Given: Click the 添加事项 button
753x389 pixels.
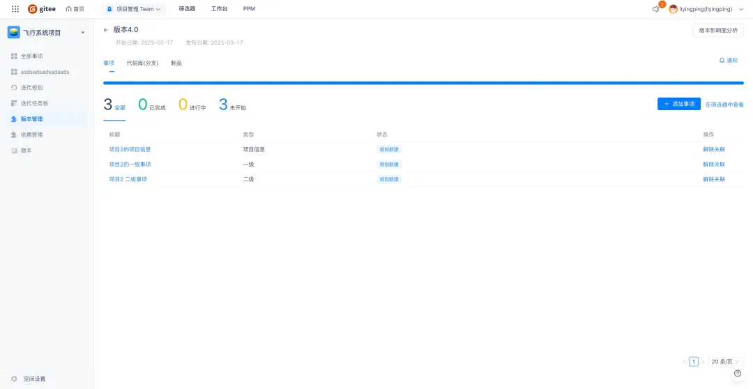Looking at the screenshot, I should pos(678,104).
